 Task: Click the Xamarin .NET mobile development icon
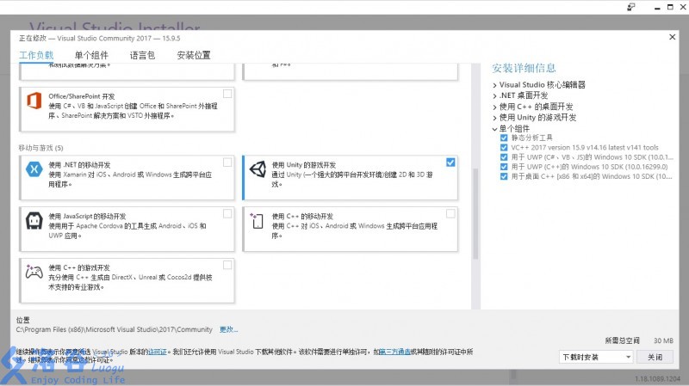point(34,168)
